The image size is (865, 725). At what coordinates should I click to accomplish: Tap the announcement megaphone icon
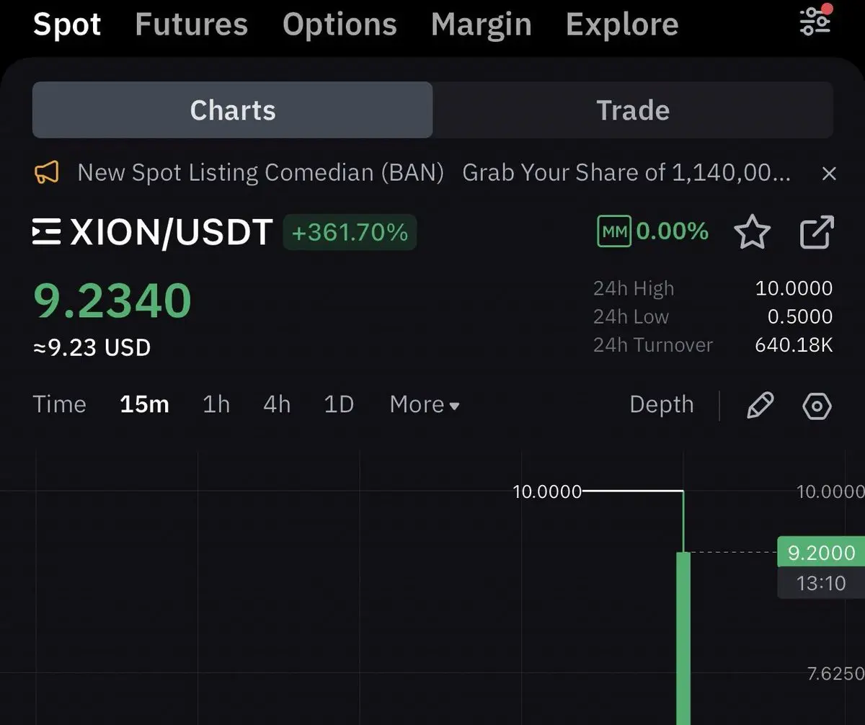(x=46, y=173)
